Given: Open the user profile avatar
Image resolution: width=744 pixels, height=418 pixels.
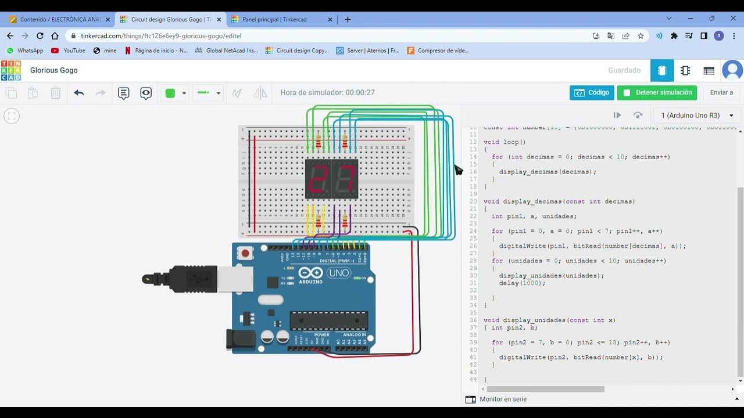Looking at the screenshot, I should [x=732, y=70].
